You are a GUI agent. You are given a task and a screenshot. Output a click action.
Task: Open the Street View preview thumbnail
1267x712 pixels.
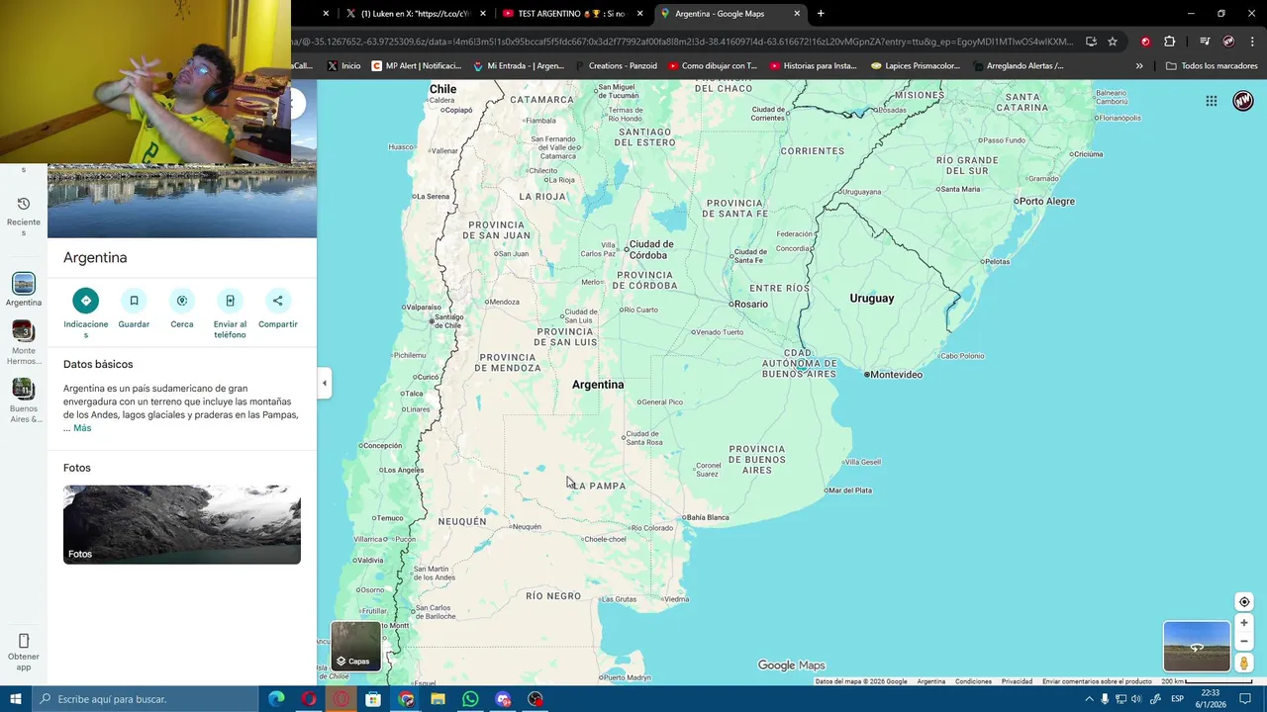coord(1197,647)
